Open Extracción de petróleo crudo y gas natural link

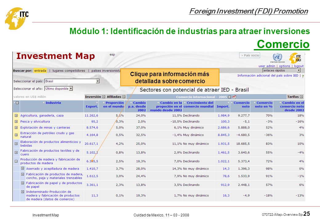tap(47, 135)
